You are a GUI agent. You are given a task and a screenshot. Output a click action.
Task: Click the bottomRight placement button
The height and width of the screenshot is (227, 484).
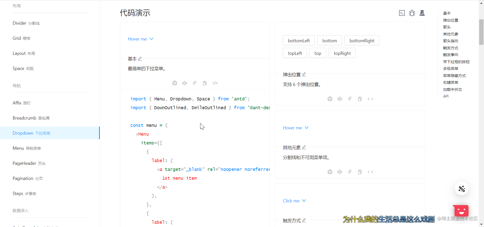coord(362,41)
